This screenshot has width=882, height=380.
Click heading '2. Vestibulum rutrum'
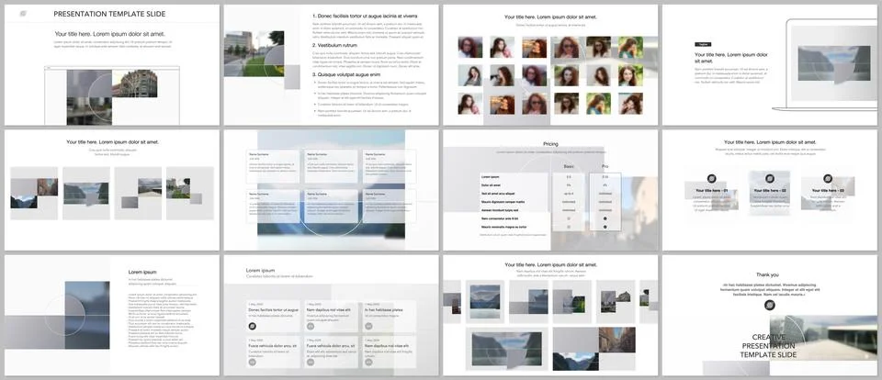click(334, 45)
